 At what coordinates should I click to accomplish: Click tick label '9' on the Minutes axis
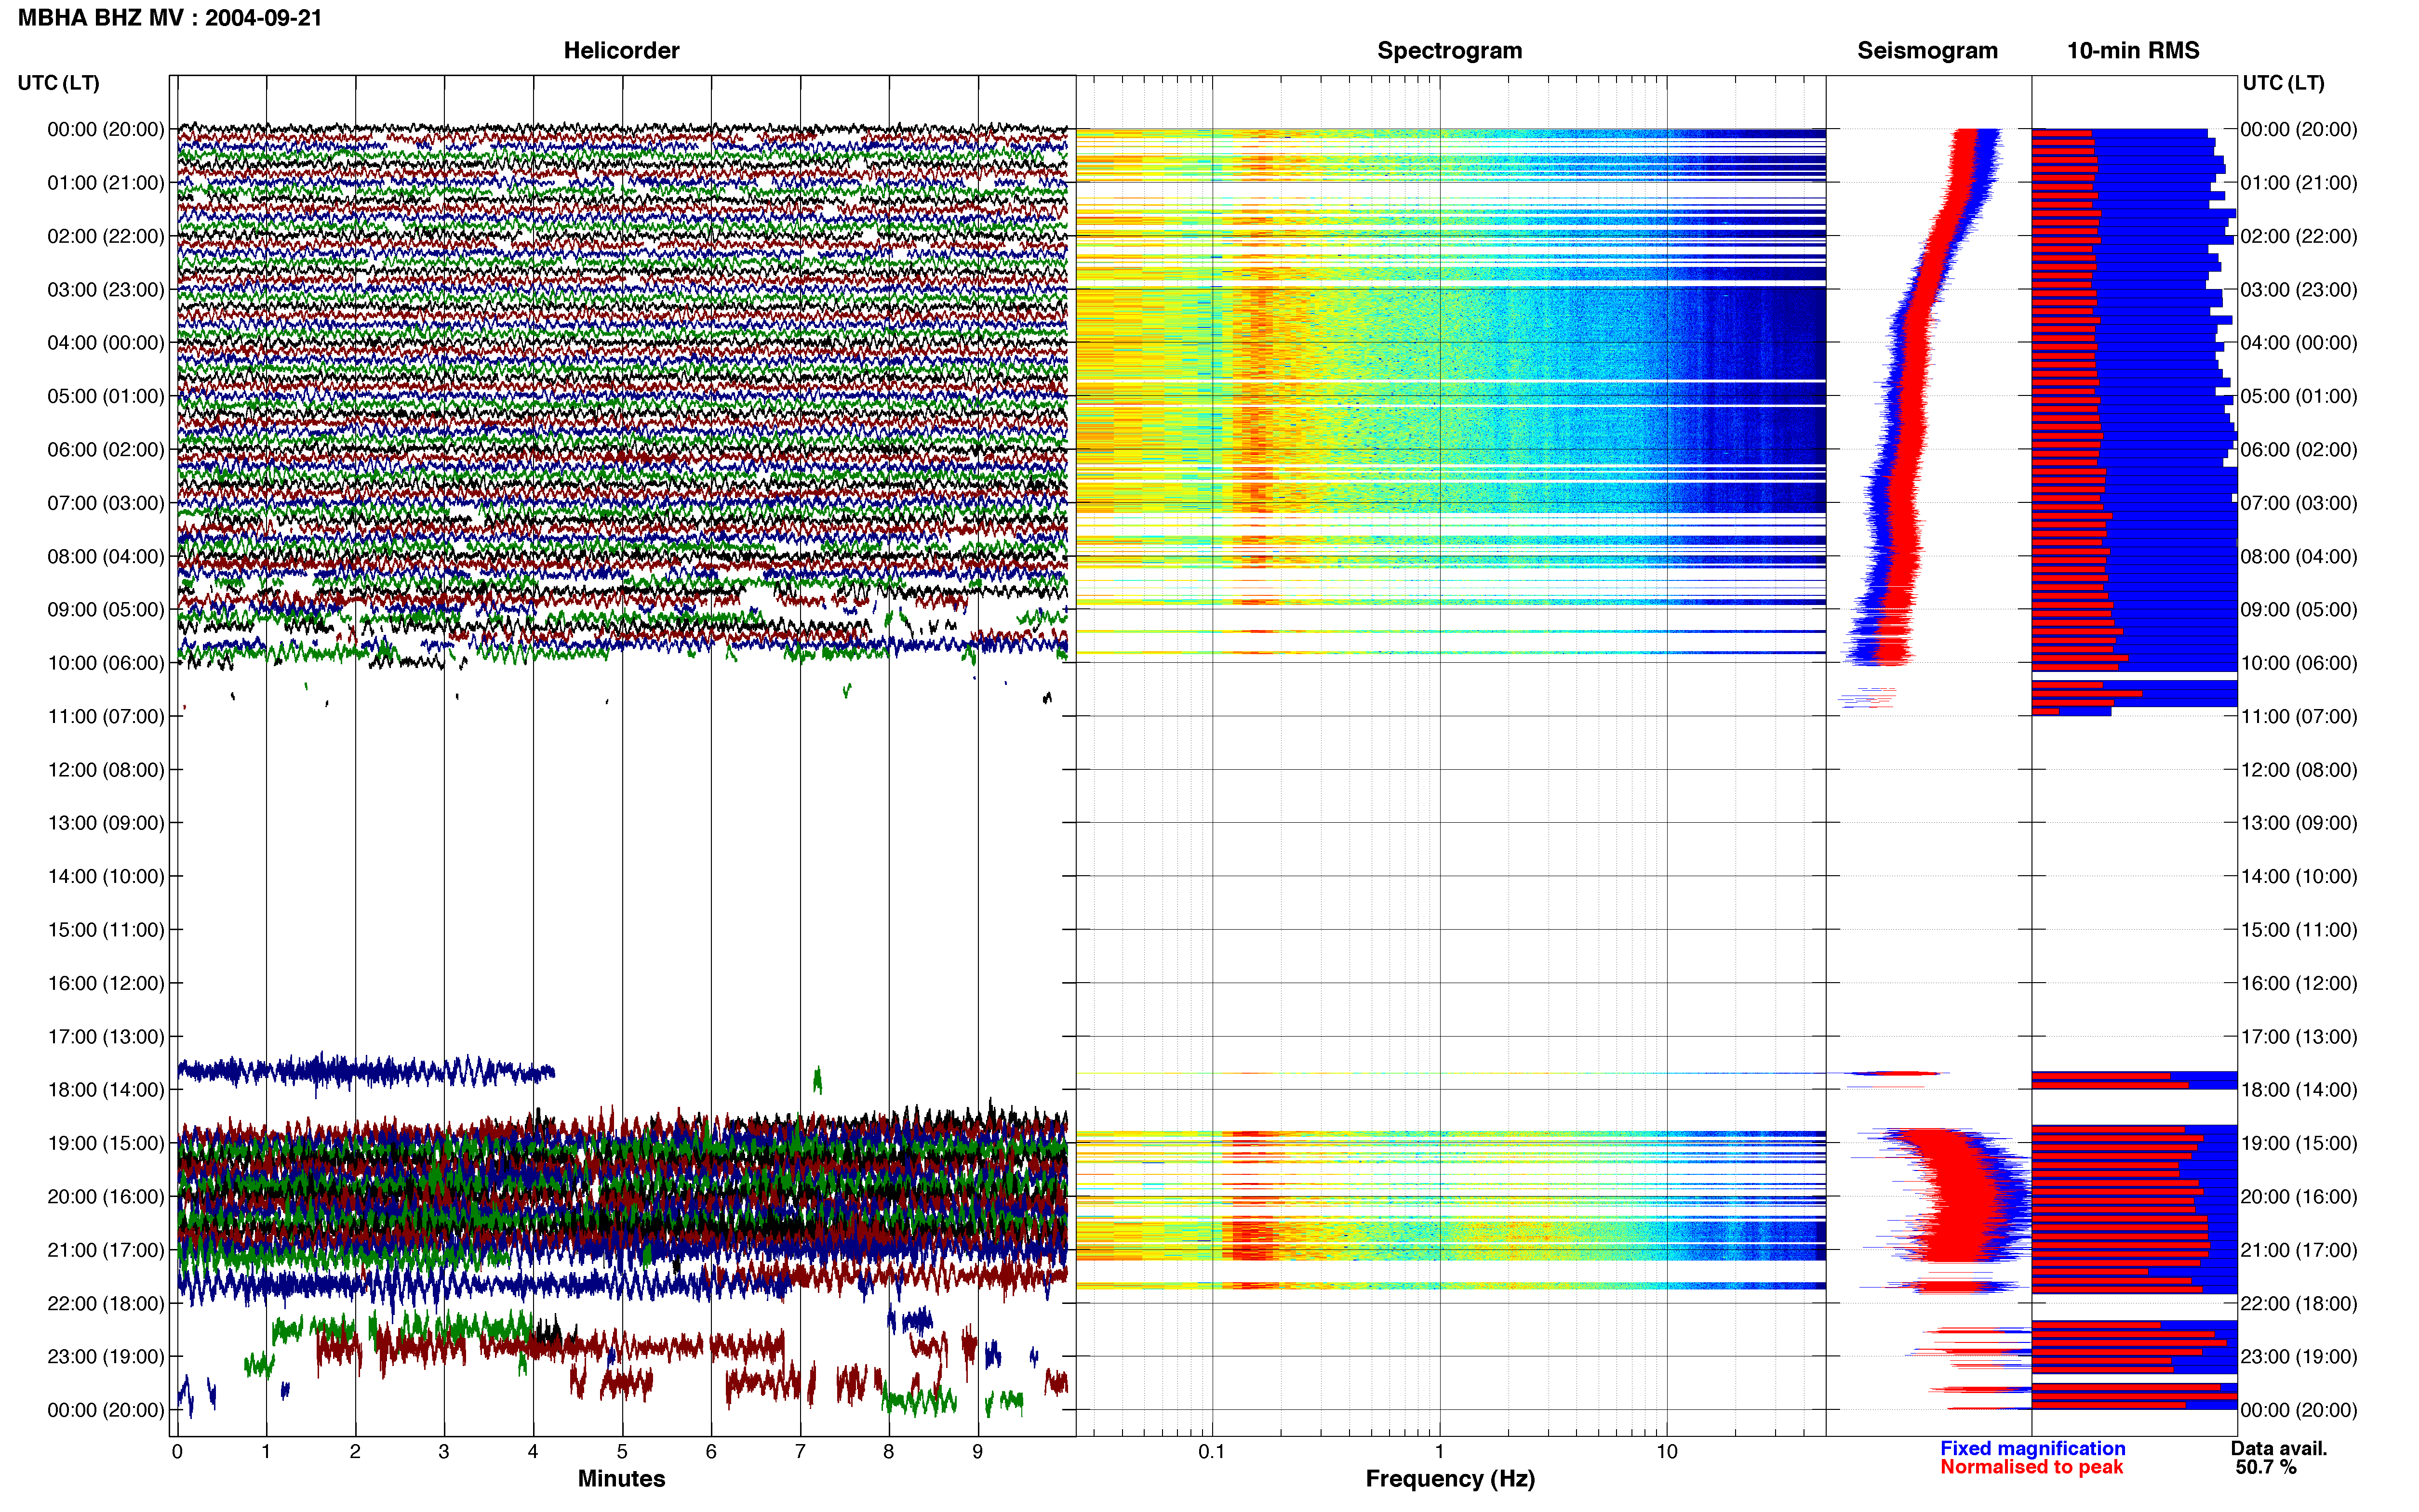point(978,1452)
